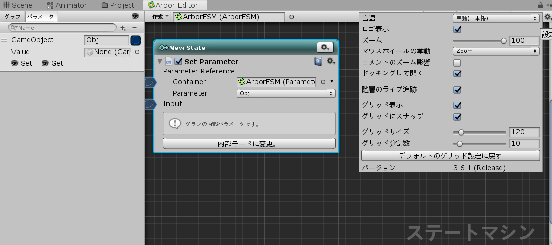Open the New State gear settings
This screenshot has height=245, width=552.
point(325,47)
